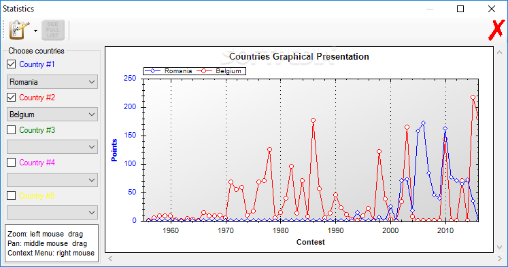The width and height of the screenshot is (508, 267).
Task: Open the Romania country dropdown
Action: click(52, 82)
